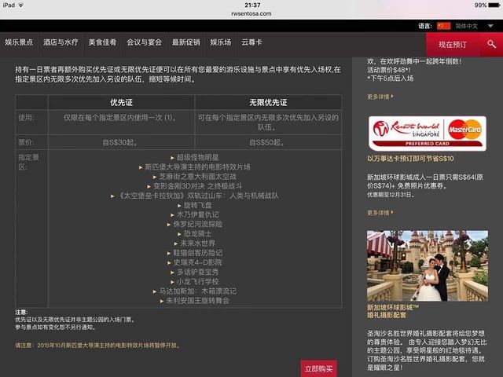This screenshot has height=377, width=503.
Task: Click the battery indicator in status bar
Action: pos(494,5)
